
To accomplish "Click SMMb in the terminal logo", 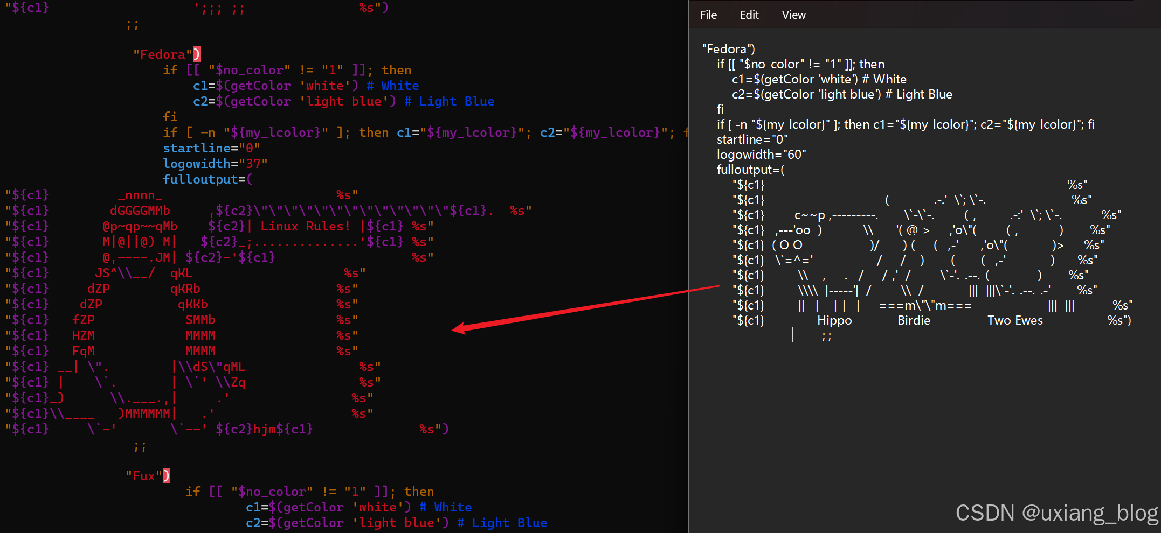I will point(201,320).
